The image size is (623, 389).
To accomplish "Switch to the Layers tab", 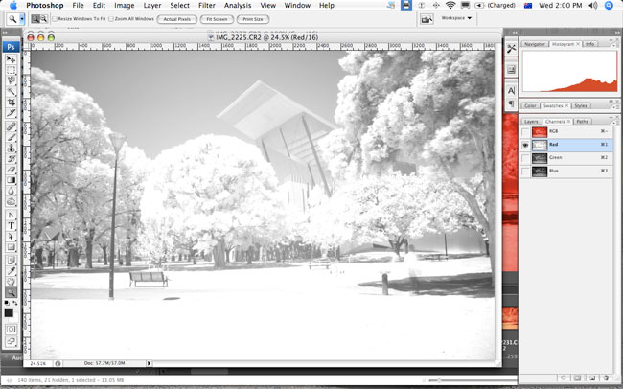I will [532, 122].
